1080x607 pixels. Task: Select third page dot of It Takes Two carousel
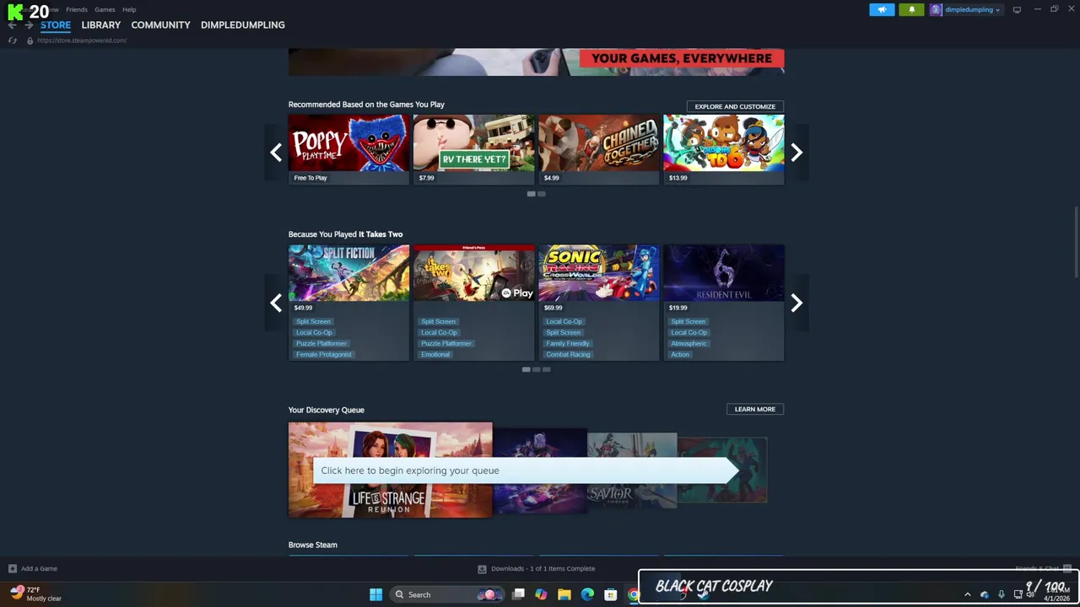[547, 369]
